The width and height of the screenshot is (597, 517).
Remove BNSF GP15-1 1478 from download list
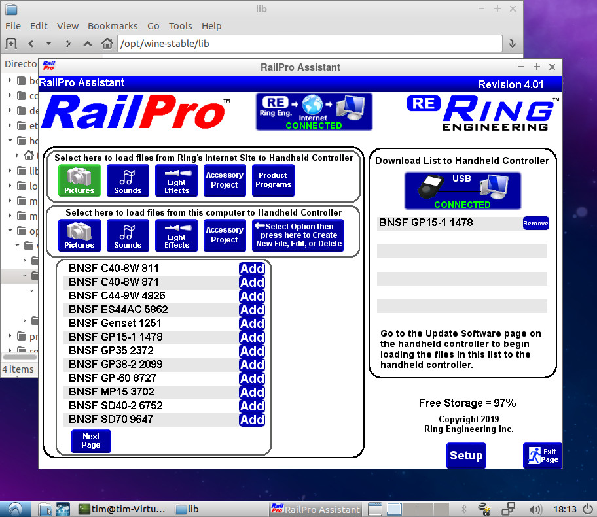coord(536,223)
